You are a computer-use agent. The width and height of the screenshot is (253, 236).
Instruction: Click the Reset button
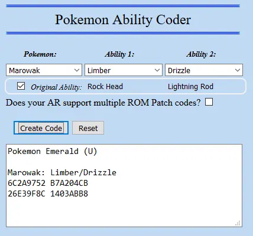[x=88, y=128]
